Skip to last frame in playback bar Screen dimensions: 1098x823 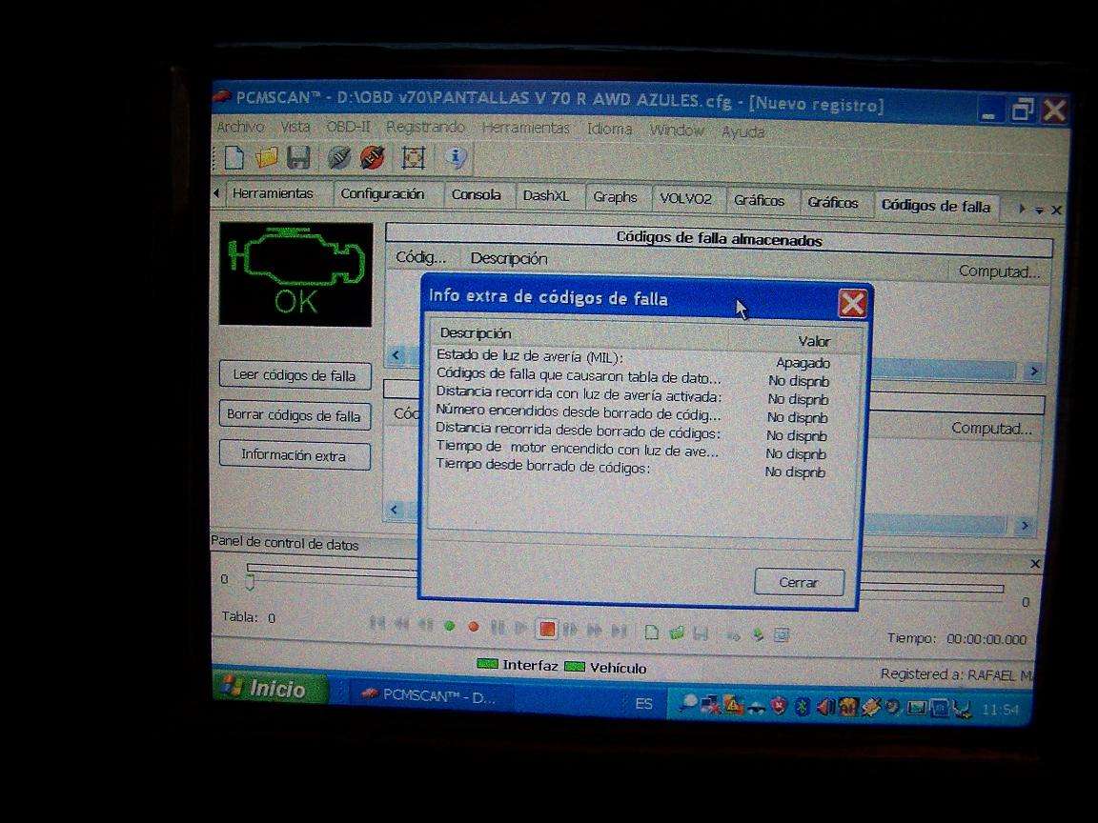[619, 632]
